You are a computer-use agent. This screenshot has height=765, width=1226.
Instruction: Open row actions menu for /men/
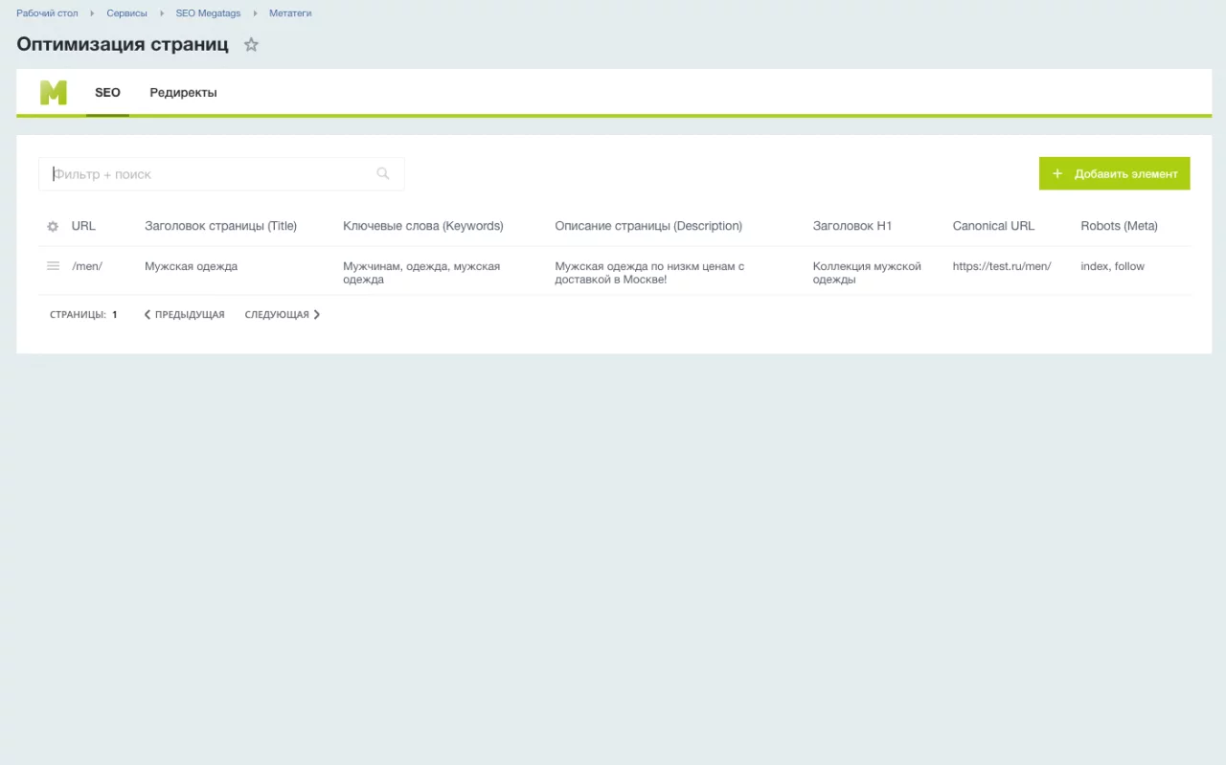click(x=54, y=266)
